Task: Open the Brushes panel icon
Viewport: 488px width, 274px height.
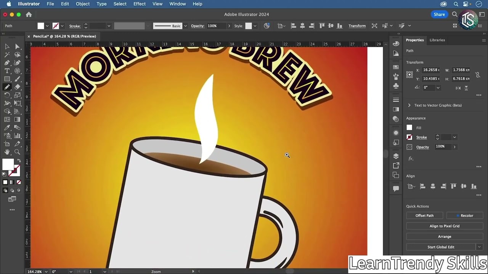Action: (396, 76)
